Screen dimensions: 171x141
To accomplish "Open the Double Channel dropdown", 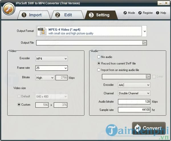I will point(134,93).
